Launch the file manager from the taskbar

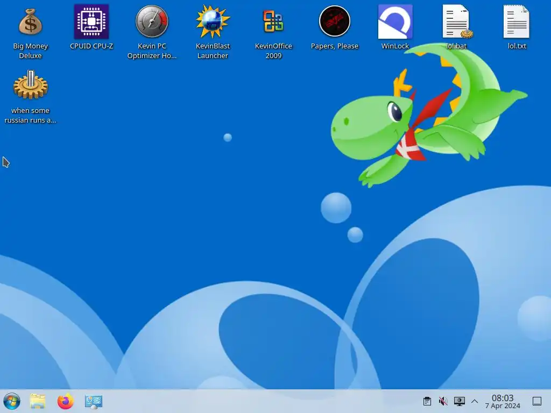38,401
